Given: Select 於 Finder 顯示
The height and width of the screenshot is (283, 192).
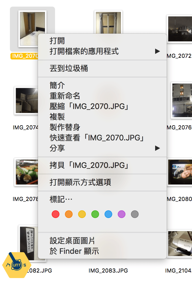Looking at the screenshot, I should tap(102, 251).
